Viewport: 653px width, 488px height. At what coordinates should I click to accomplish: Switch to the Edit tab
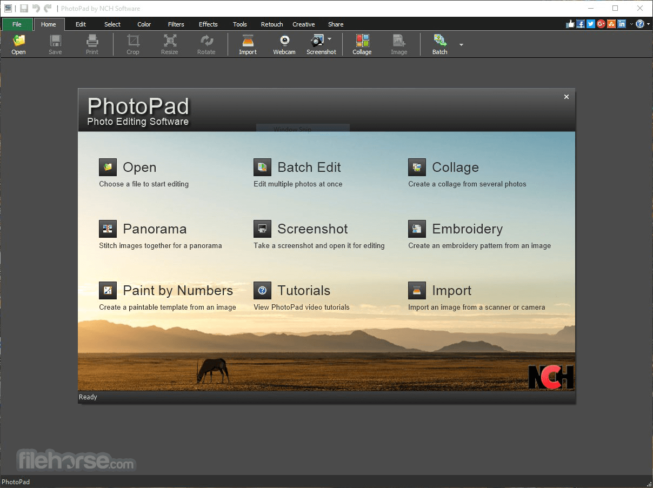[81, 24]
